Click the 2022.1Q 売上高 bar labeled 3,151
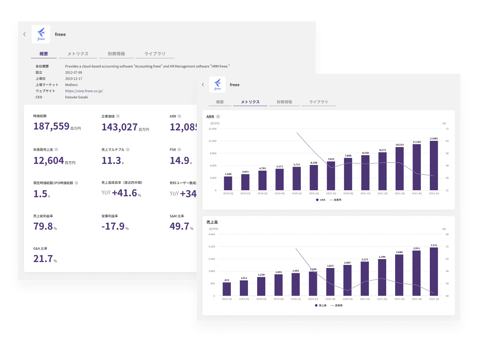Screen dimensions: 477x344 click(434, 272)
